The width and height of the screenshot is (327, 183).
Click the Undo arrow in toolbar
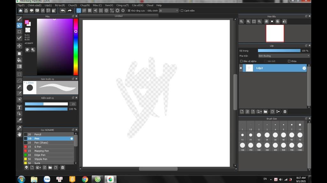point(63,11)
